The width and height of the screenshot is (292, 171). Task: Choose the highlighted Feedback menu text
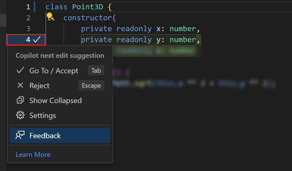45,136
